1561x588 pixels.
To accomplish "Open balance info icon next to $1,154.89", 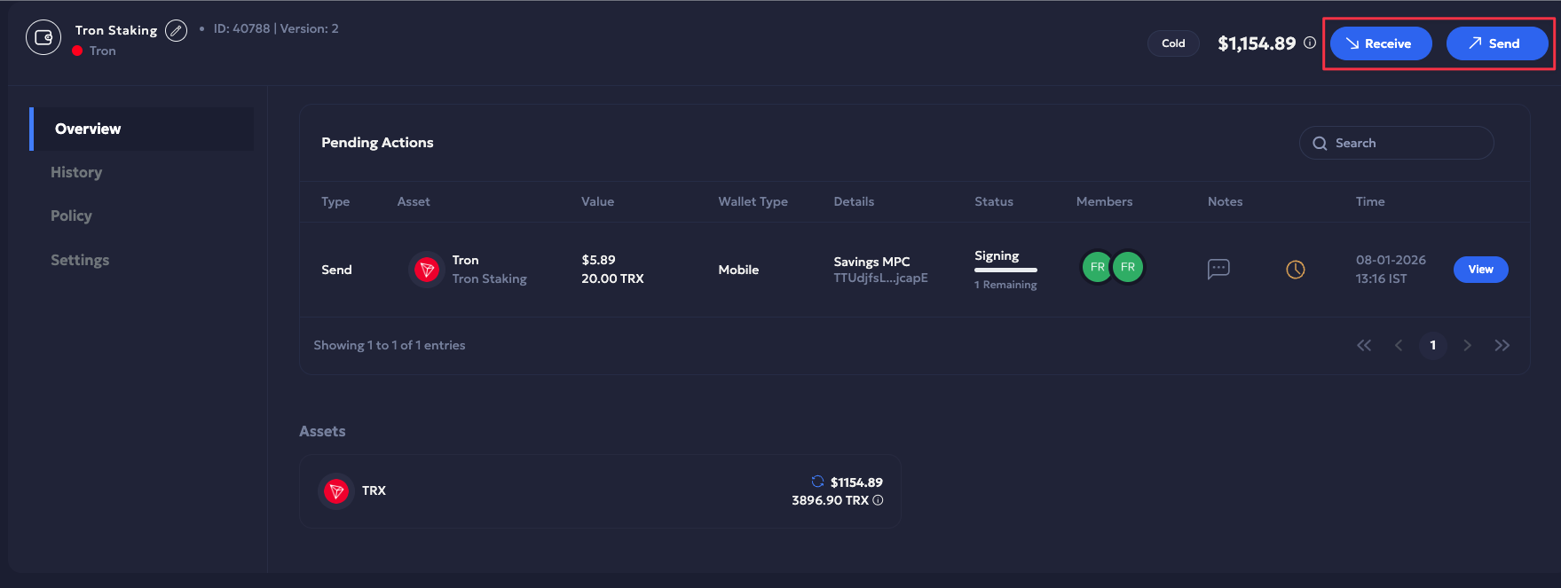I will click(1310, 43).
